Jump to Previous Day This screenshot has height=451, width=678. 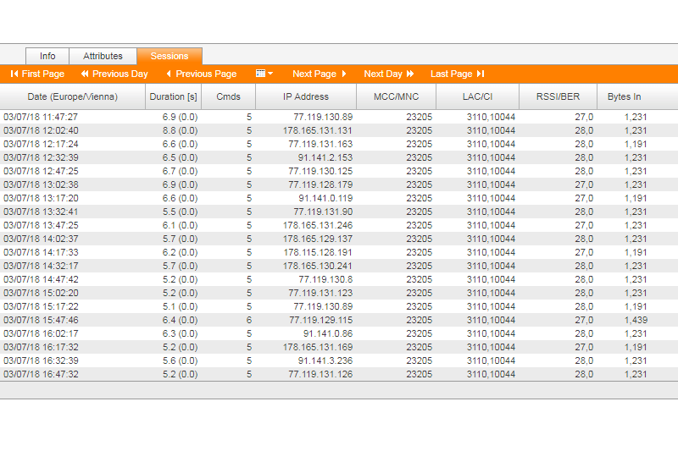click(114, 74)
